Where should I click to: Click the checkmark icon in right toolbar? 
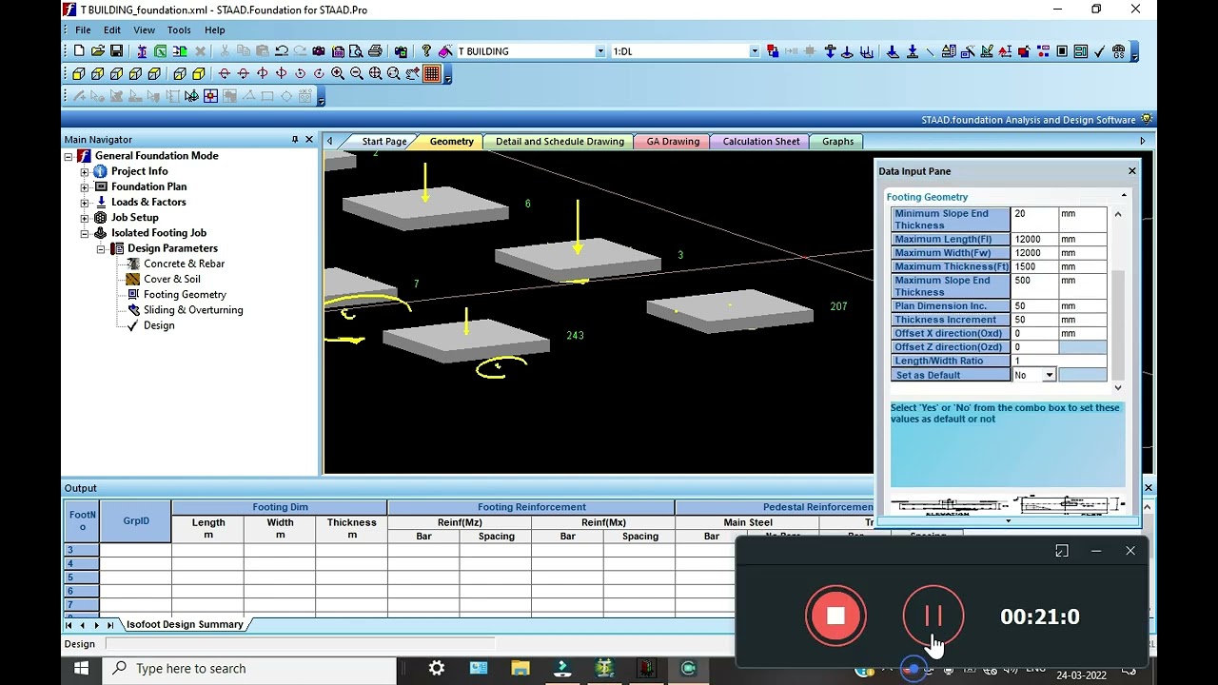coord(1099,51)
